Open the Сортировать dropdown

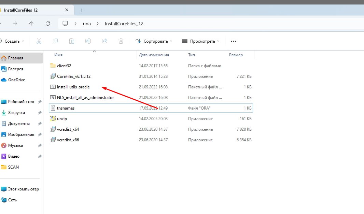[x=154, y=41]
